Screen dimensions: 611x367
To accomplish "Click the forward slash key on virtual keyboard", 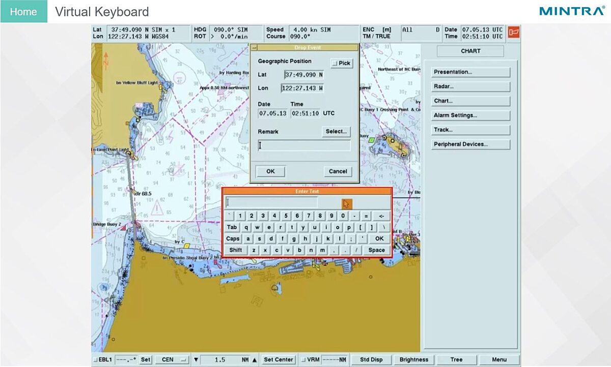I will (356, 250).
